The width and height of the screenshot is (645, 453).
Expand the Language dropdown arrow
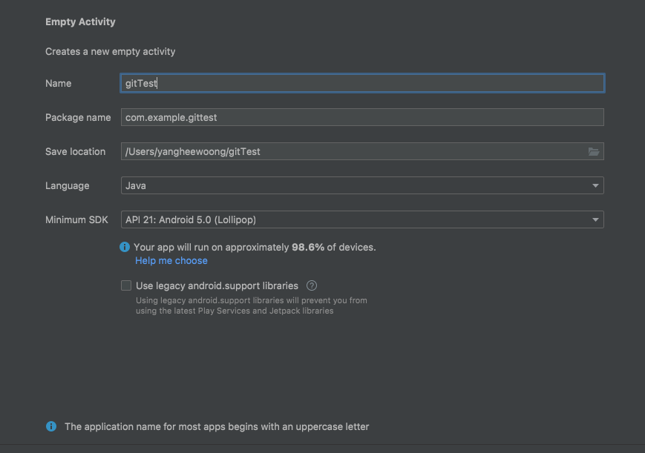pyautogui.click(x=595, y=186)
